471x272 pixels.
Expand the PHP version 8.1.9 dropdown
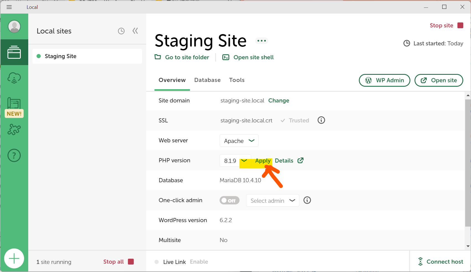click(235, 161)
